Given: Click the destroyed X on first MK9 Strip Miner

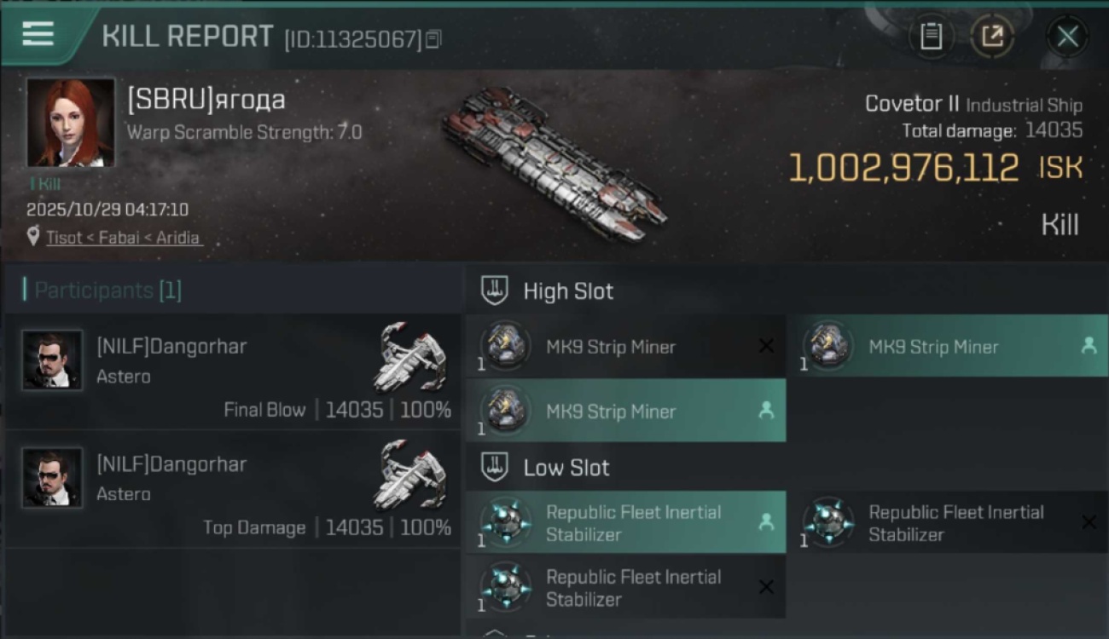Looking at the screenshot, I should coord(766,346).
